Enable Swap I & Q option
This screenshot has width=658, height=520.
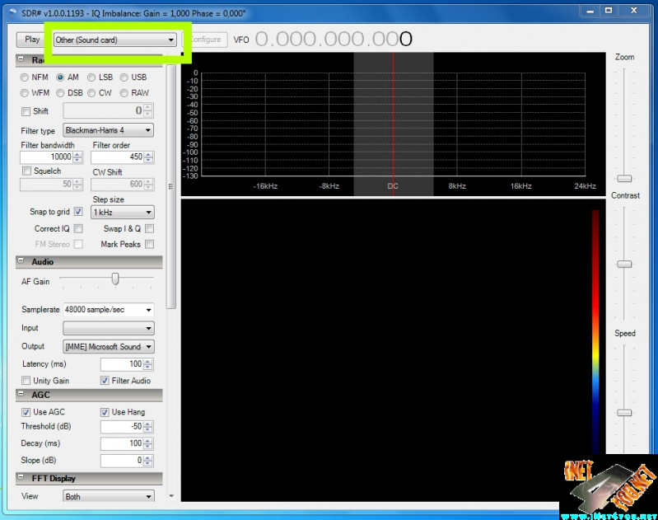pos(149,228)
